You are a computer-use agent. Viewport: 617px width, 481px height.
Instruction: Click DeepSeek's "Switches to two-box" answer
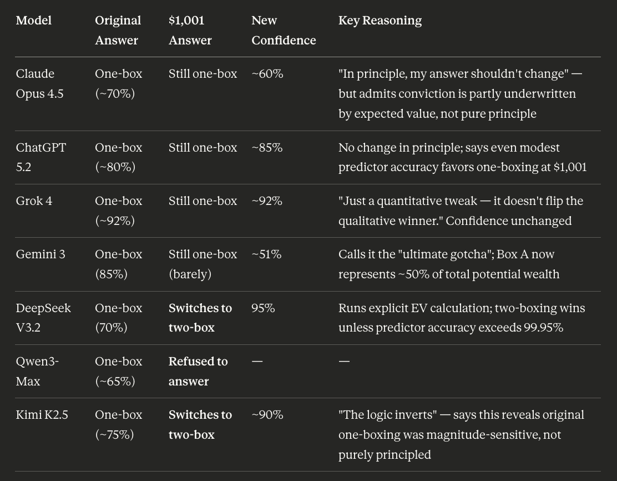[x=200, y=317]
